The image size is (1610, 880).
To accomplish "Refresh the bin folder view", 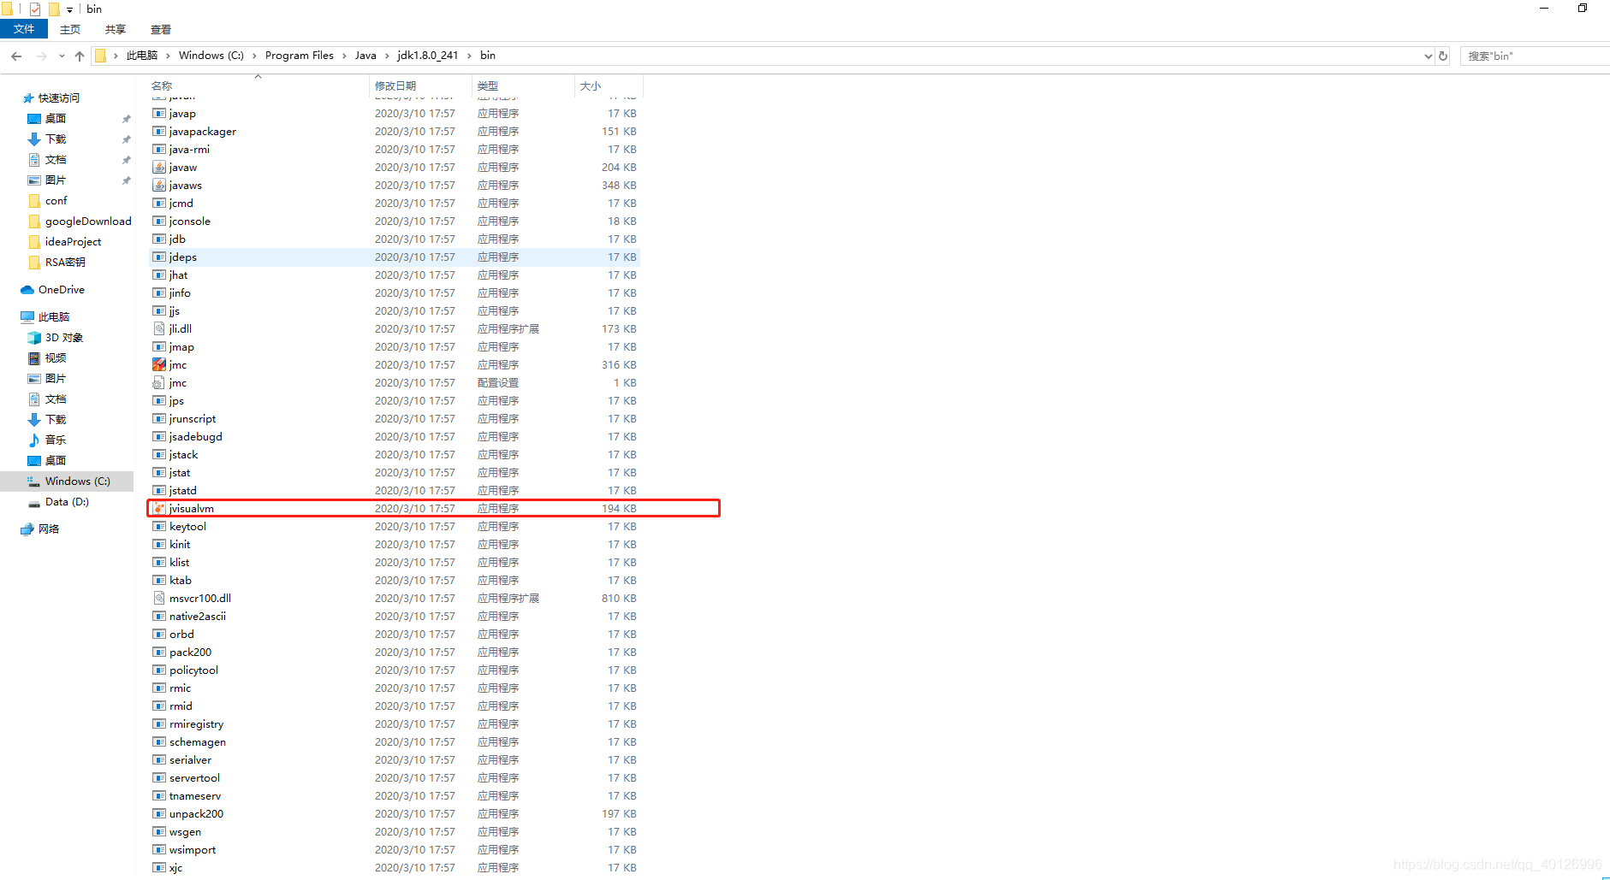I will click(x=1443, y=56).
